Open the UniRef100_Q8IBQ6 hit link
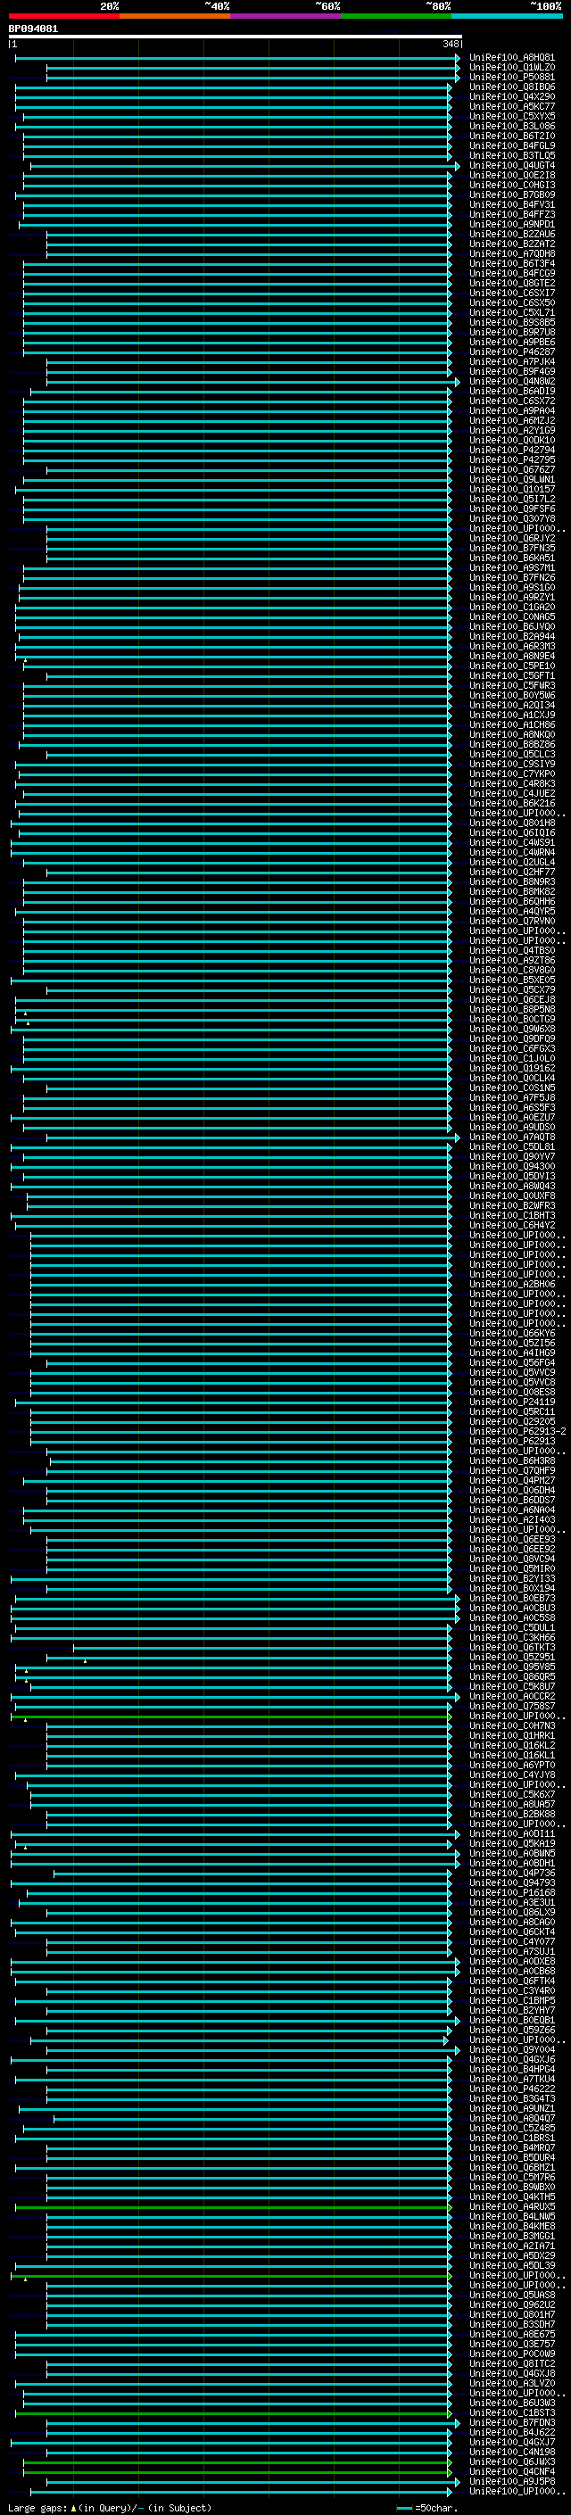The width and height of the screenshot is (571, 2515). (x=511, y=87)
